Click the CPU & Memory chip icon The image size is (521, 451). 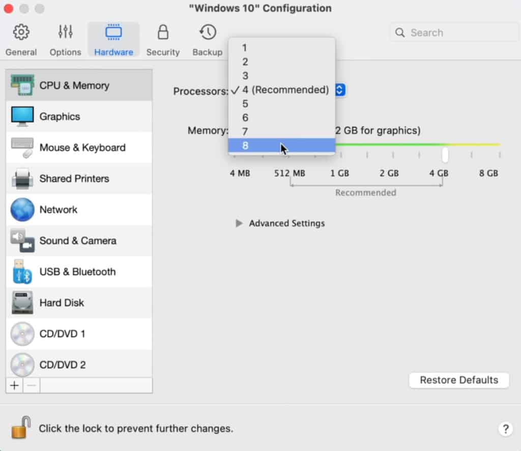pos(22,85)
